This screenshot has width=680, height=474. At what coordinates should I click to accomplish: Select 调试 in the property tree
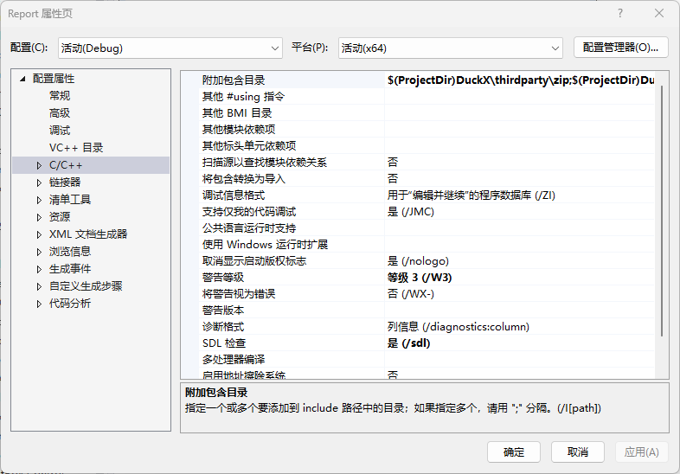(60, 131)
